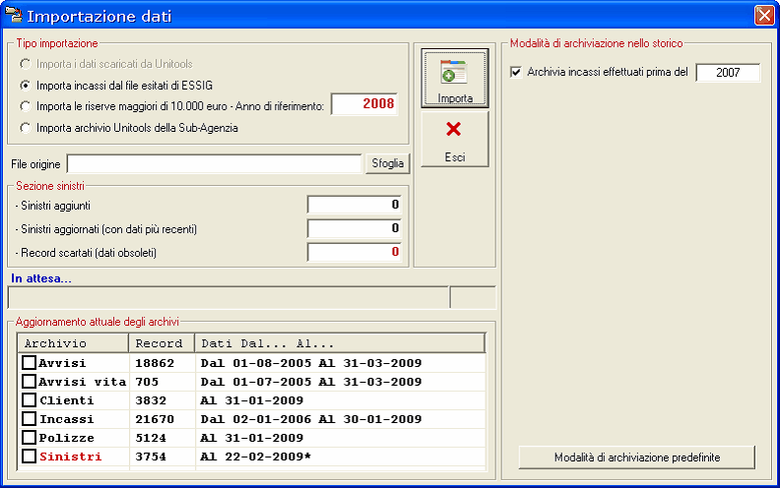Check the Avvisi vita archive checkbox

(x=30, y=382)
